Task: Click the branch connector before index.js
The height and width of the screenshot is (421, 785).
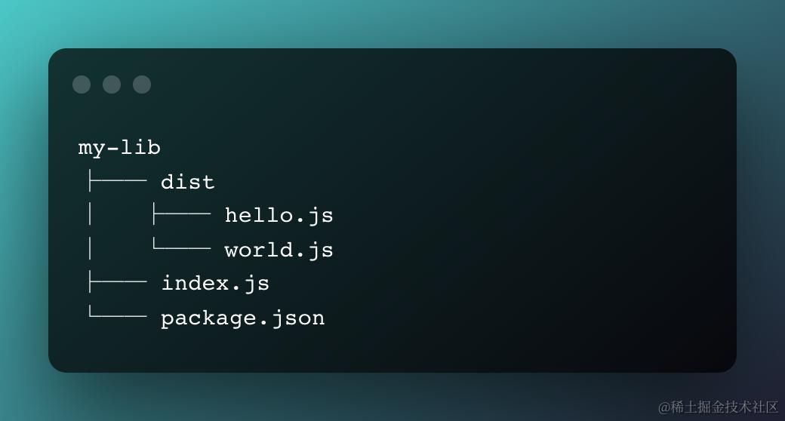Action: (117, 284)
